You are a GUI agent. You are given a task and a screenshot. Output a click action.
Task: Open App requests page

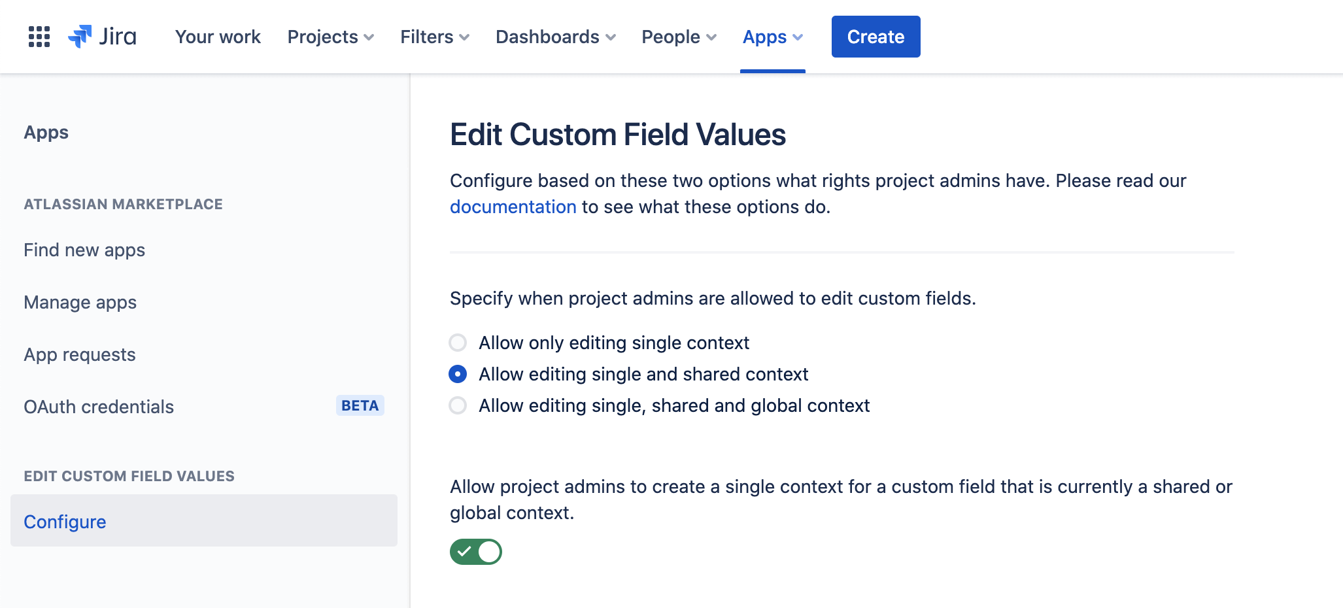[80, 354]
